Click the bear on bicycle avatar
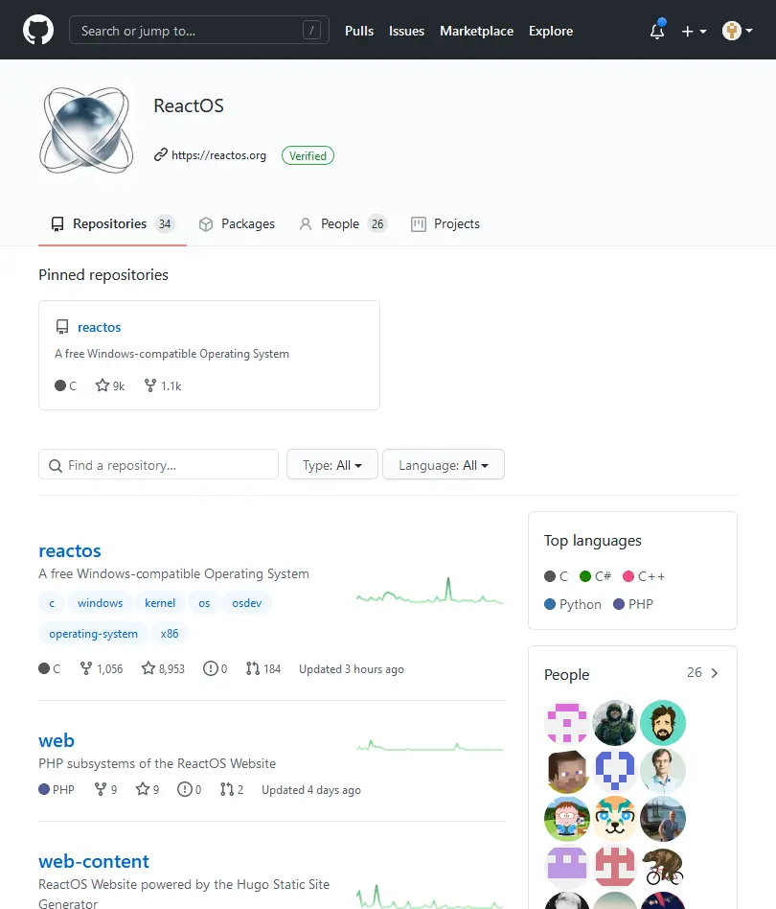 click(663, 867)
